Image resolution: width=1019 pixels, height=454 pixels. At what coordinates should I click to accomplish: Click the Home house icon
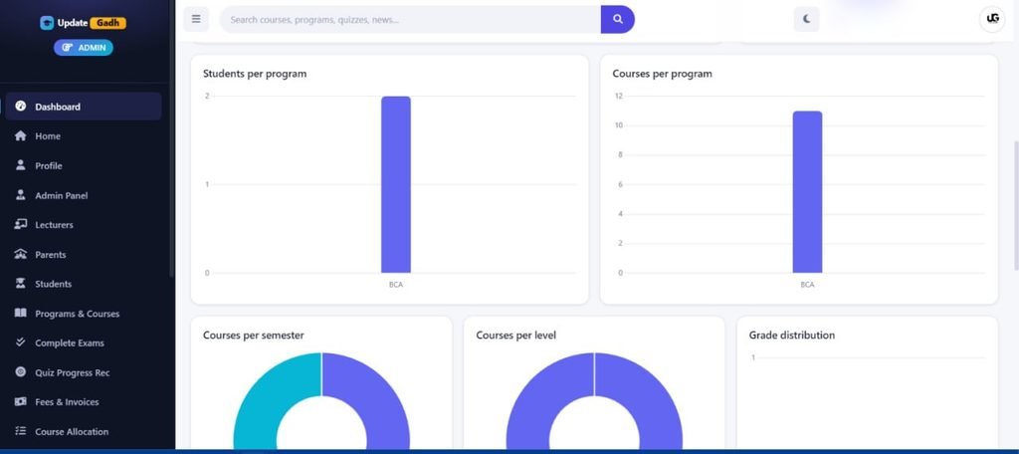pos(20,136)
